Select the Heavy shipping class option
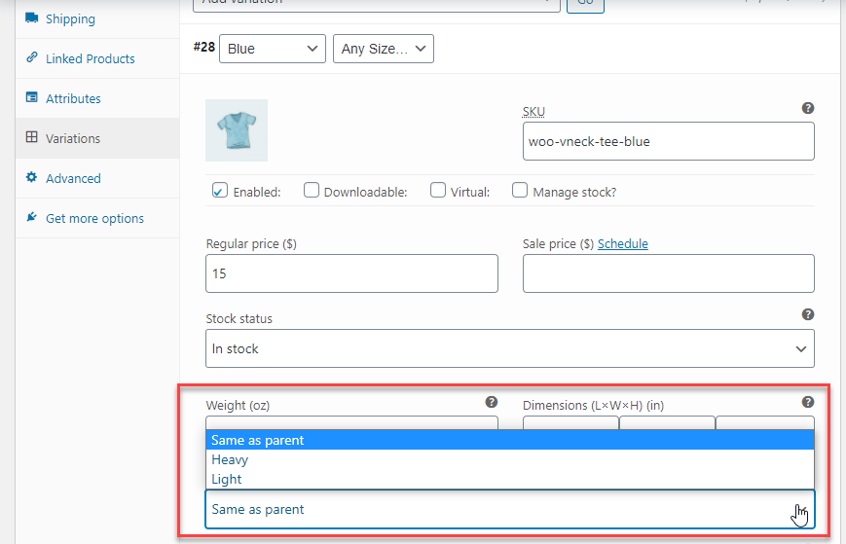The image size is (846, 544). point(510,459)
